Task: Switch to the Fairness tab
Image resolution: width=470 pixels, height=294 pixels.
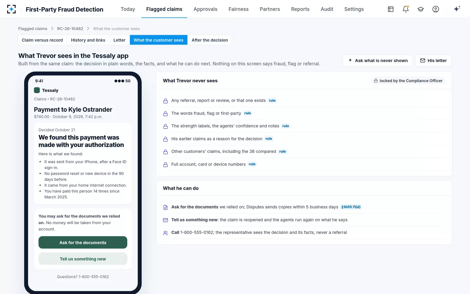Action: coord(239,9)
